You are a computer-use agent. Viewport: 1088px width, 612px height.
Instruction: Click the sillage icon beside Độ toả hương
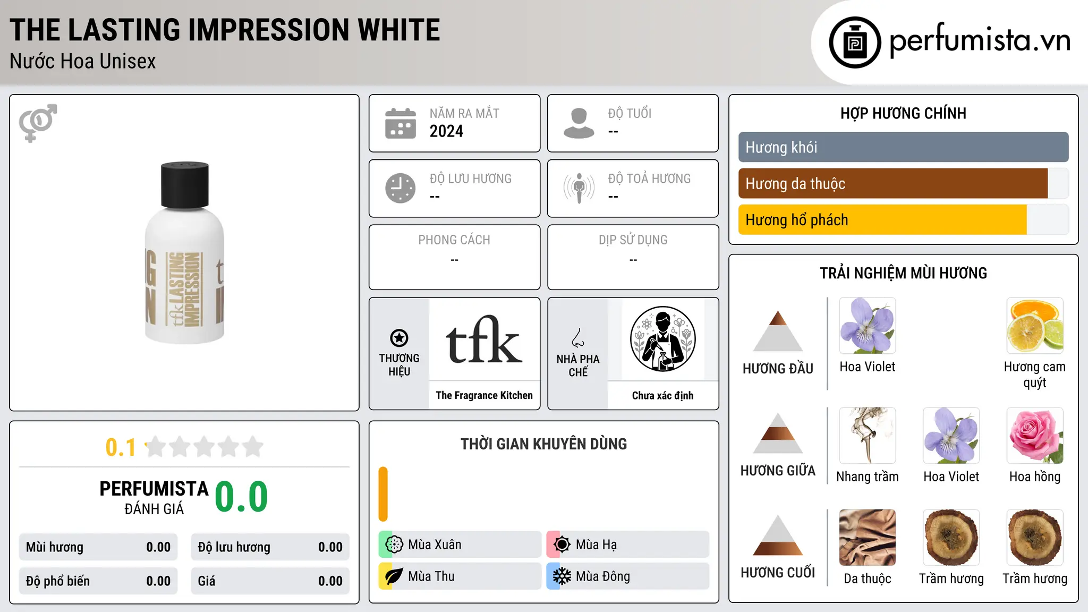click(579, 188)
